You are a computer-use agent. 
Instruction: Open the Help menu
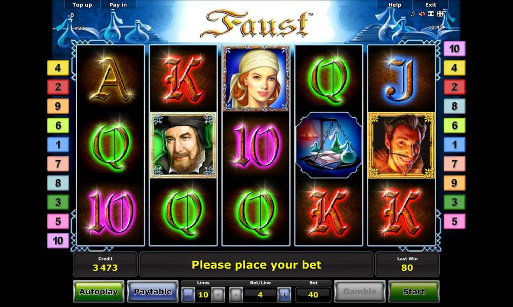point(394,5)
